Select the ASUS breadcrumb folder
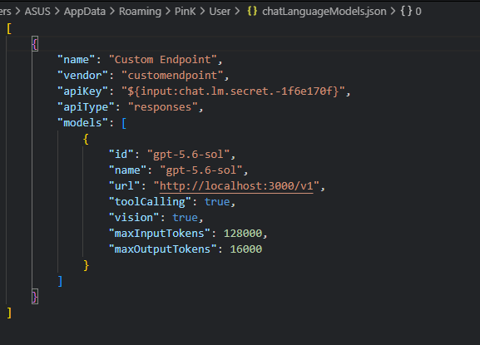This screenshot has height=345, width=480. 37,12
